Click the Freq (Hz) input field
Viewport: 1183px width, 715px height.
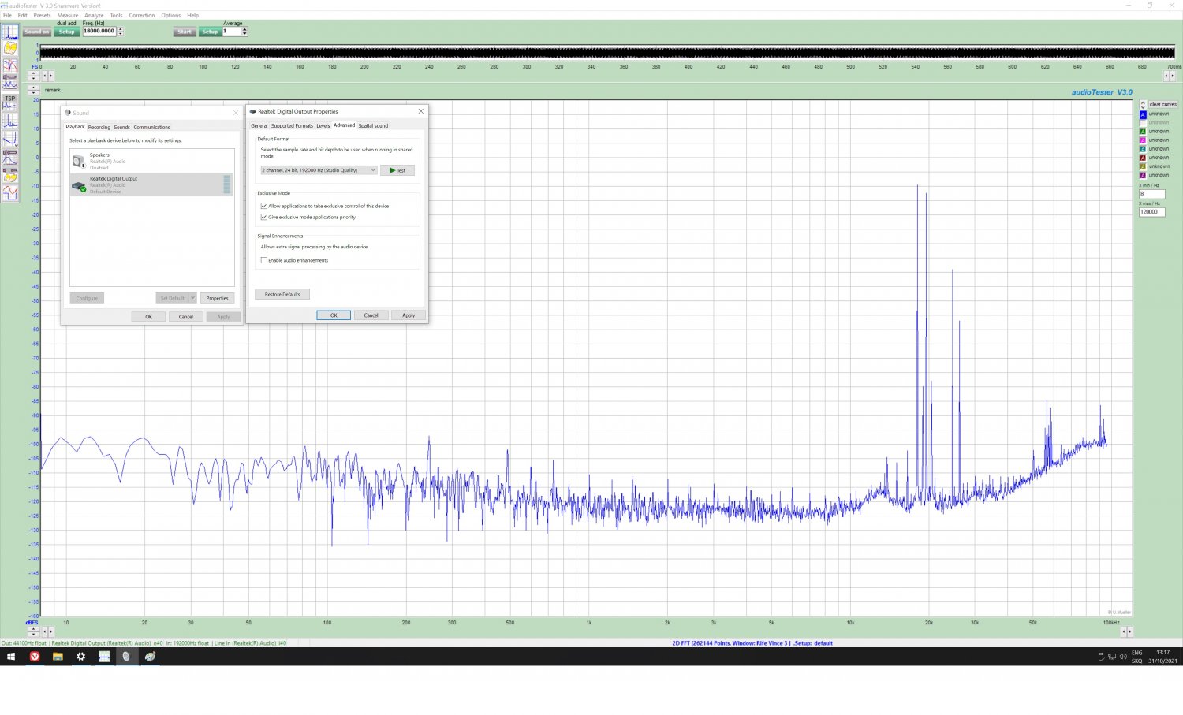click(x=99, y=32)
